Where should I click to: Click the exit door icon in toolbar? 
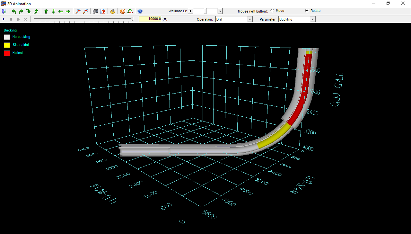coord(4,11)
